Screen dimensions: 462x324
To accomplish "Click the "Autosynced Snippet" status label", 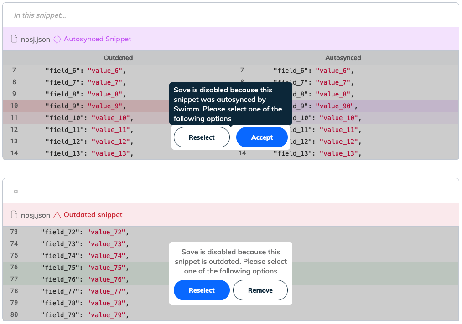I will [97, 39].
